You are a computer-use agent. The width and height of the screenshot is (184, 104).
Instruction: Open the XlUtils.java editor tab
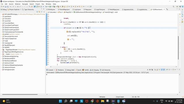(x=51, y=10)
